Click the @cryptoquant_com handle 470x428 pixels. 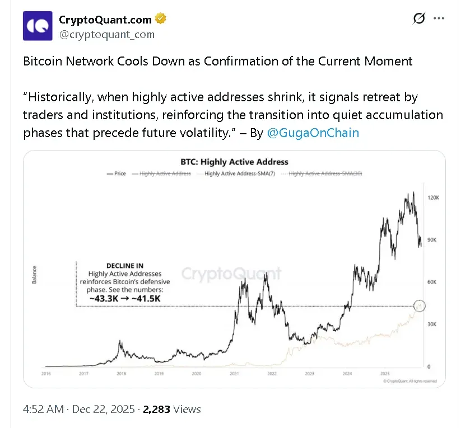106,34
